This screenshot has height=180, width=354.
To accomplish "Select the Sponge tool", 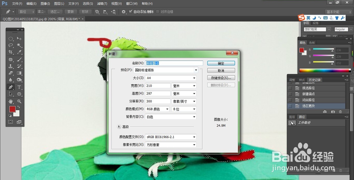I will point(19,80).
